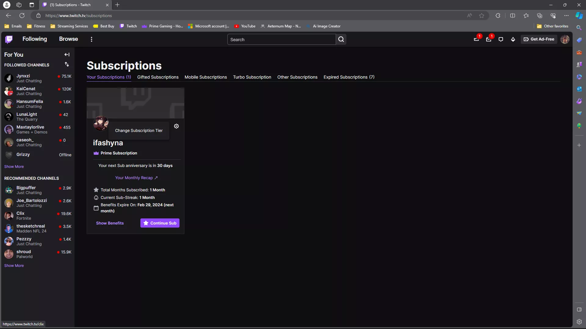Collapse the For You sidebar

click(67, 55)
